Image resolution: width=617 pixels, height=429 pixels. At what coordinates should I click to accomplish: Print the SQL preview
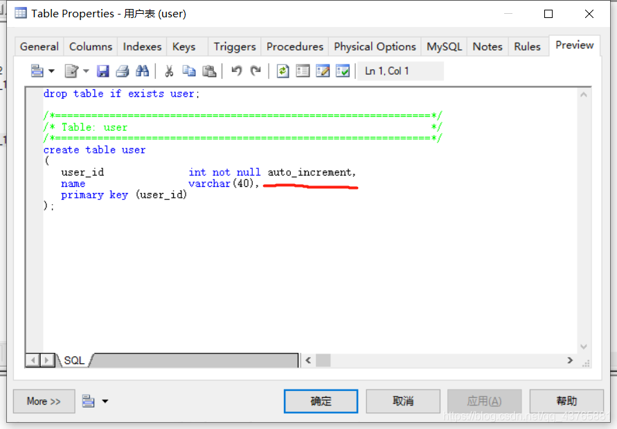pos(123,71)
